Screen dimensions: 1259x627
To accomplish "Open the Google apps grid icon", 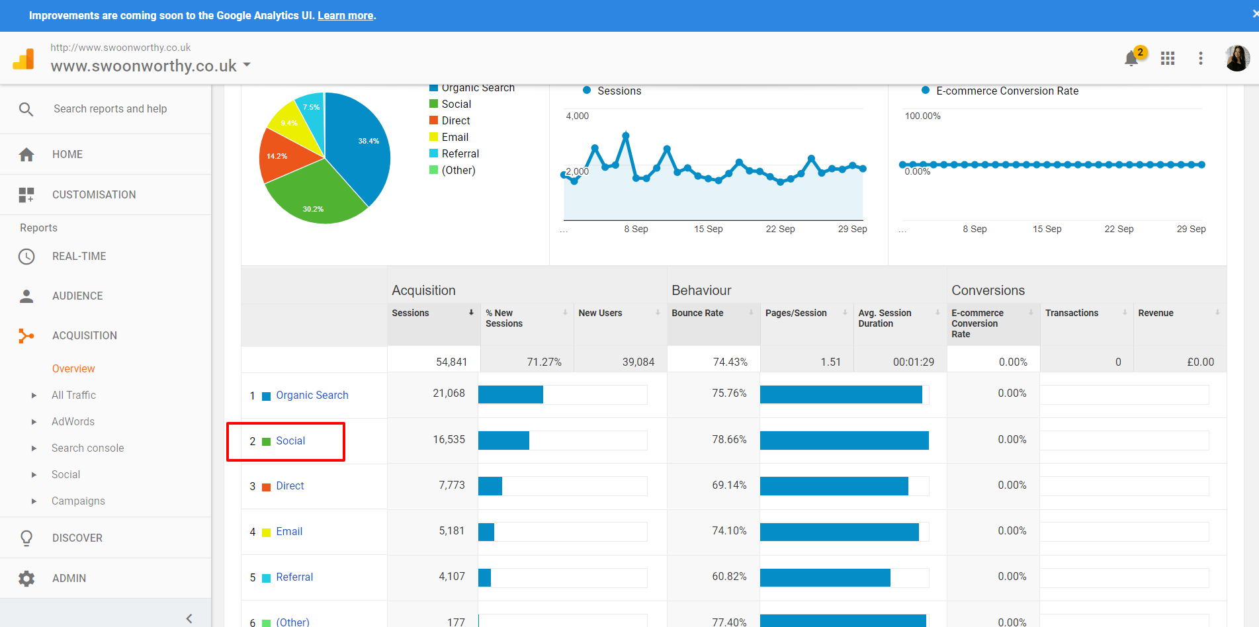I will pyautogui.click(x=1168, y=59).
